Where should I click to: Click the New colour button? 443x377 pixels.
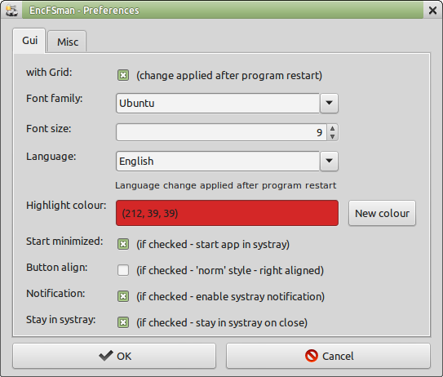(382, 213)
